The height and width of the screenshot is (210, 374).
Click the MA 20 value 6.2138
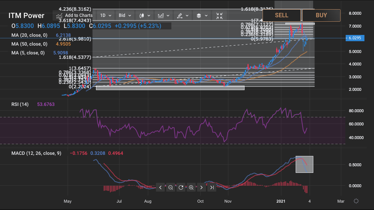(x=63, y=35)
